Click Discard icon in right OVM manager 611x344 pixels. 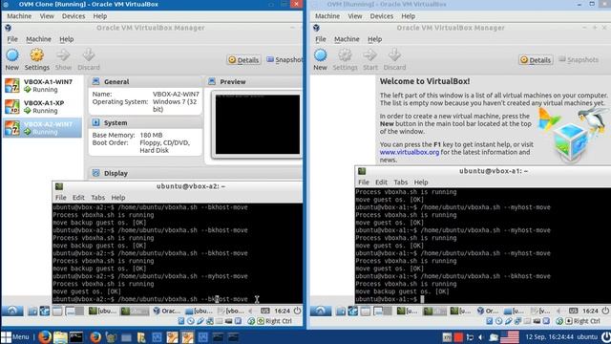[x=394, y=55]
